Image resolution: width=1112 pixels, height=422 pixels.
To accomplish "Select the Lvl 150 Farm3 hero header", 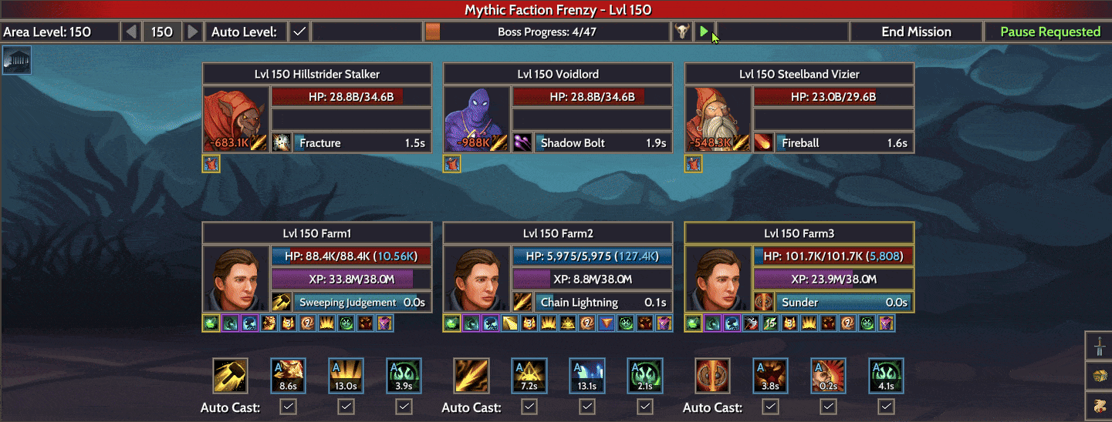I will tap(799, 233).
